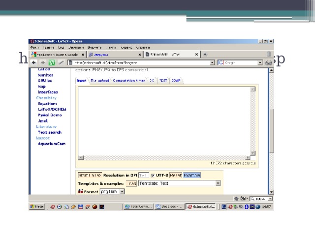Click the Resolution in DPI field
Viewport: 315px width, 236px height.
coord(144,175)
